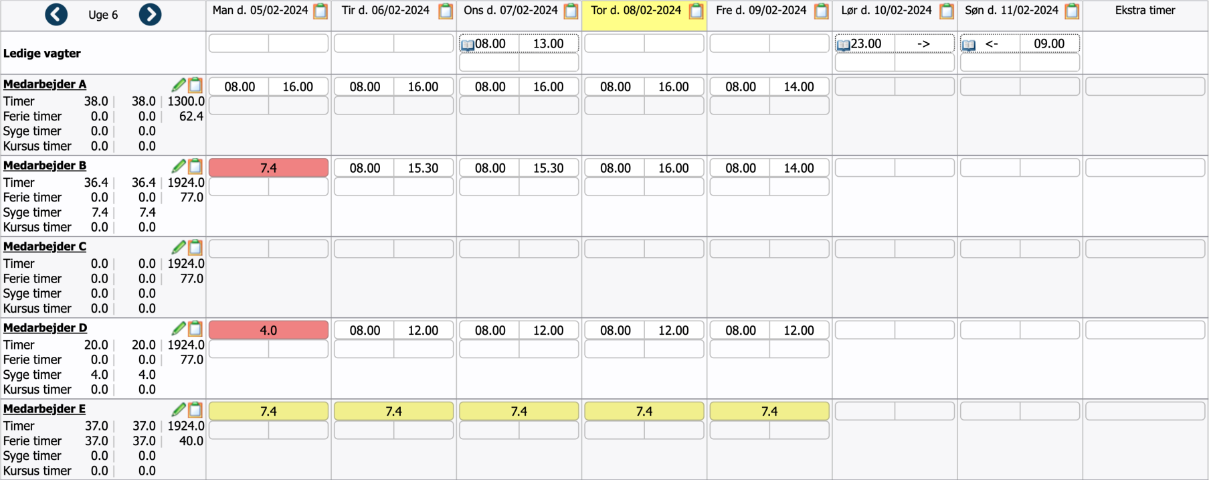Click Medarbejder B Tuesday end time 15.30

(424, 168)
